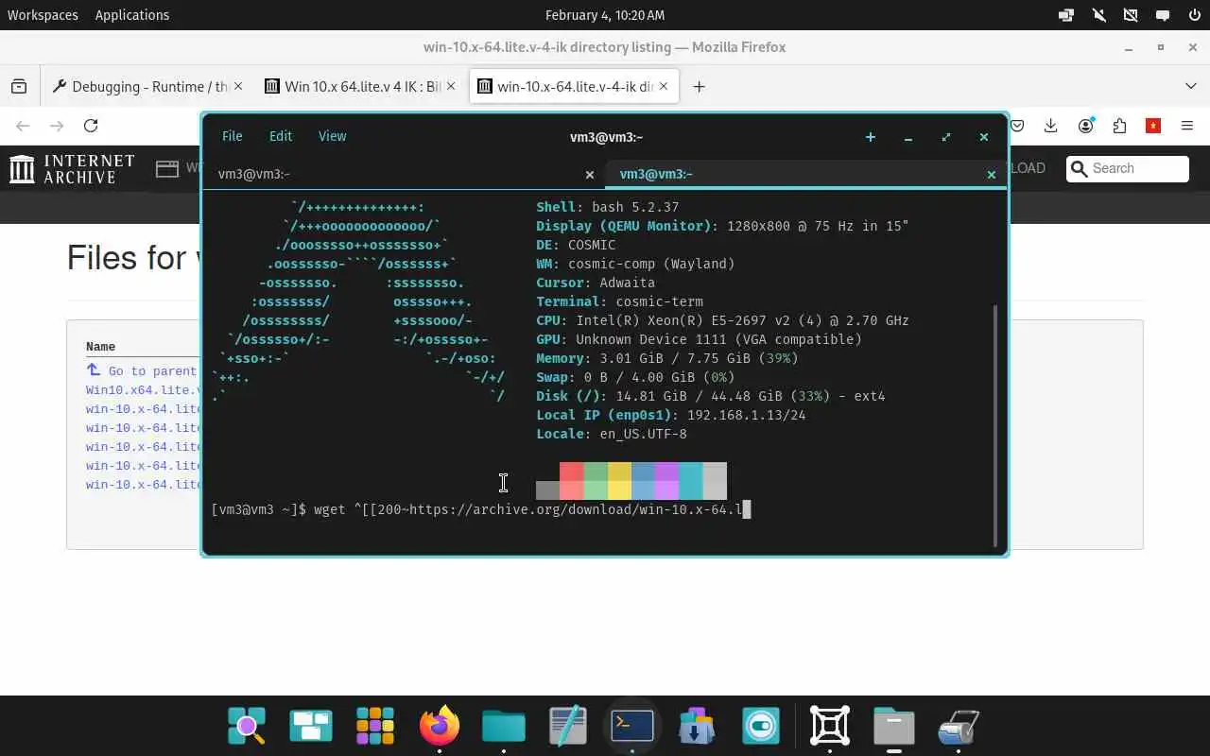This screenshot has height=756, width=1210.
Task: Open a new terminal tab with the plus button
Action: pyautogui.click(x=870, y=137)
